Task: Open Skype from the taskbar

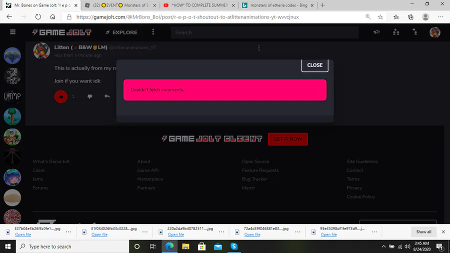Action: click(x=234, y=246)
